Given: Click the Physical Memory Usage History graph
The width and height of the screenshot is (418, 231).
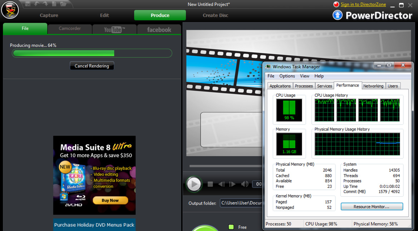Looking at the screenshot, I should (357, 144).
